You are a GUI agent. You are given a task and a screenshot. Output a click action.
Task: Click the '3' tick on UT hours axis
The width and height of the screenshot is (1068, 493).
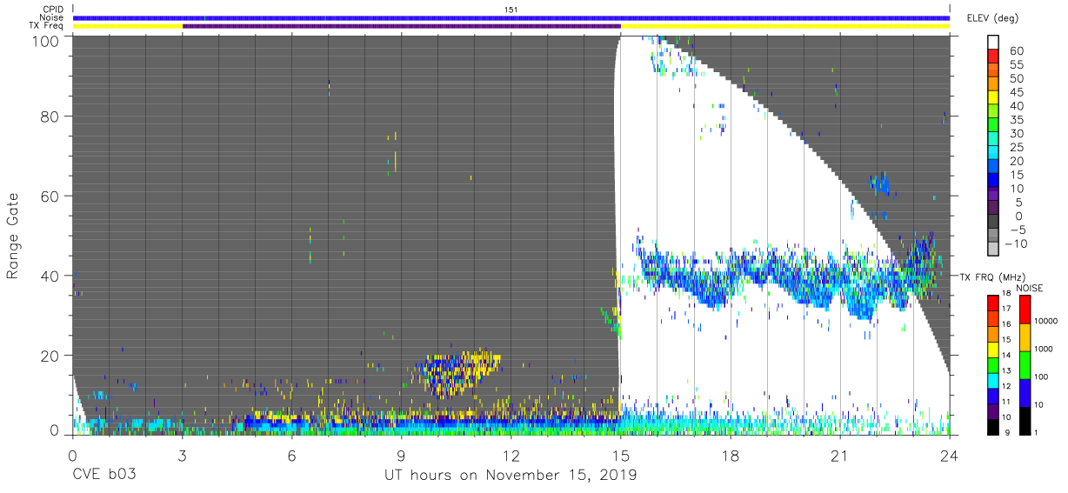(x=182, y=454)
